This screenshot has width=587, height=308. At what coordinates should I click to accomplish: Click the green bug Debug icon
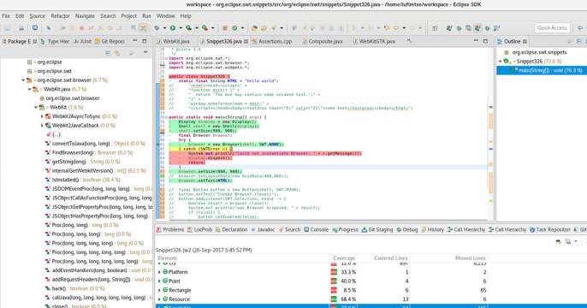coord(157,28)
